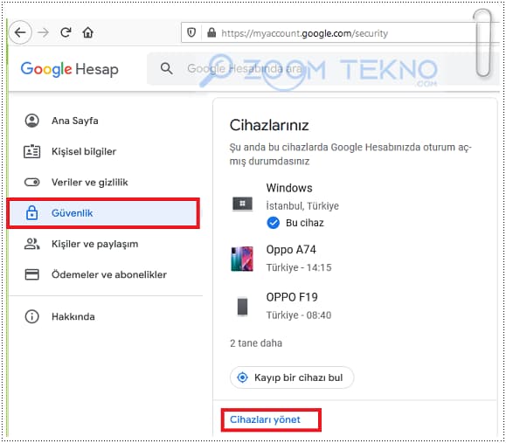The height and width of the screenshot is (443, 506).
Task: Click the Oppo A74 phone thumbnail
Action: (x=242, y=259)
